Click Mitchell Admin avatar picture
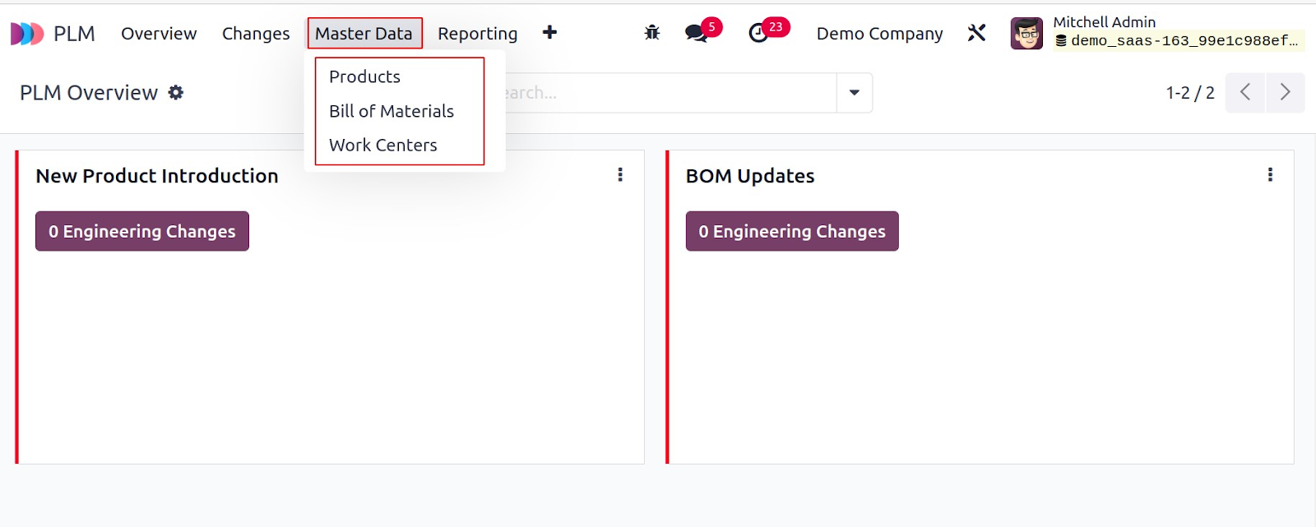Screen dimensions: 1316x527 (x=1026, y=34)
